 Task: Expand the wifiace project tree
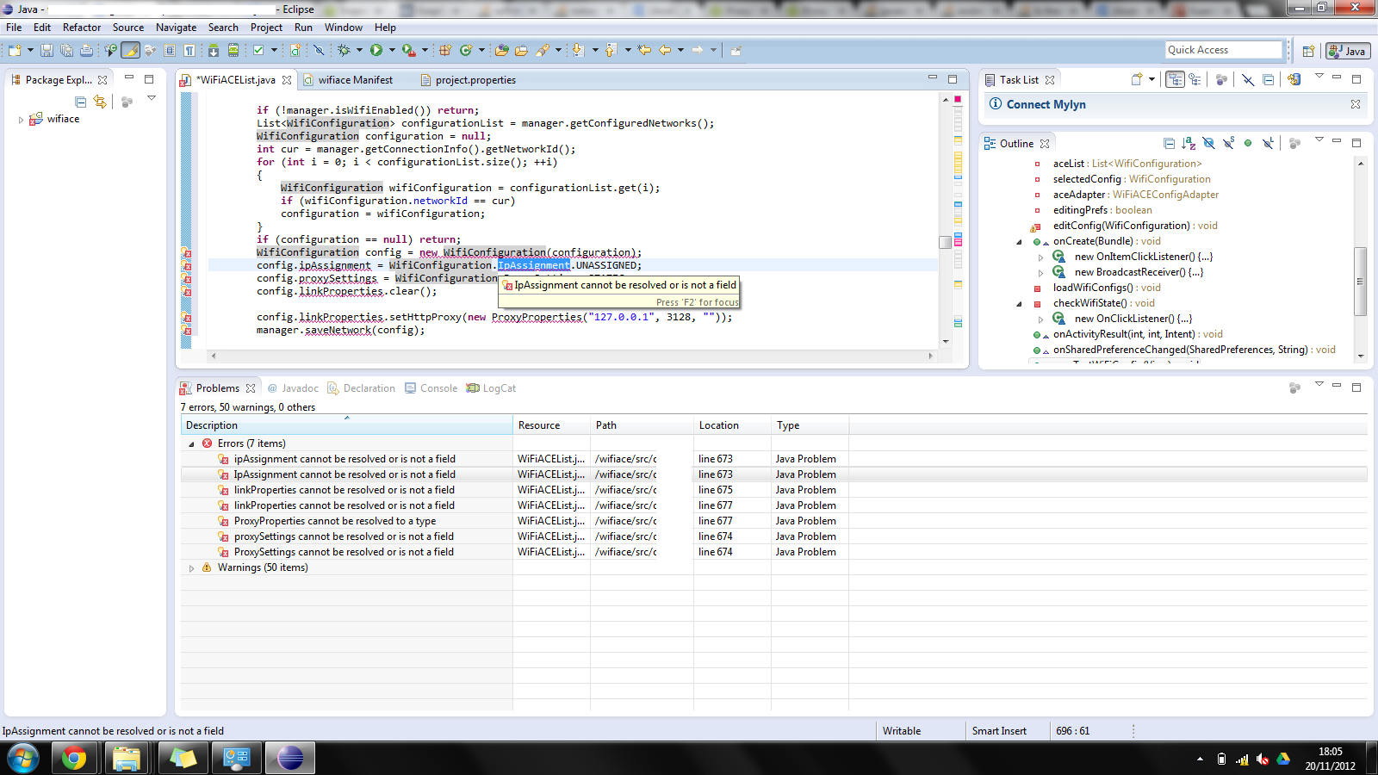pos(21,120)
